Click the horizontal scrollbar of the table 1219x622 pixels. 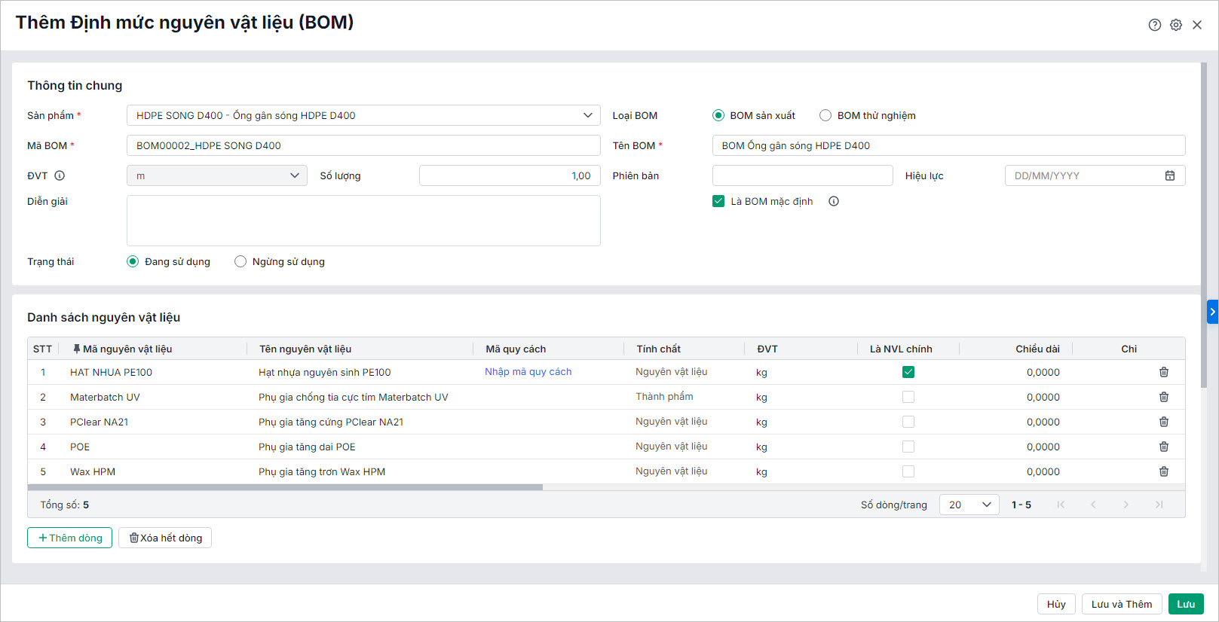[285, 487]
